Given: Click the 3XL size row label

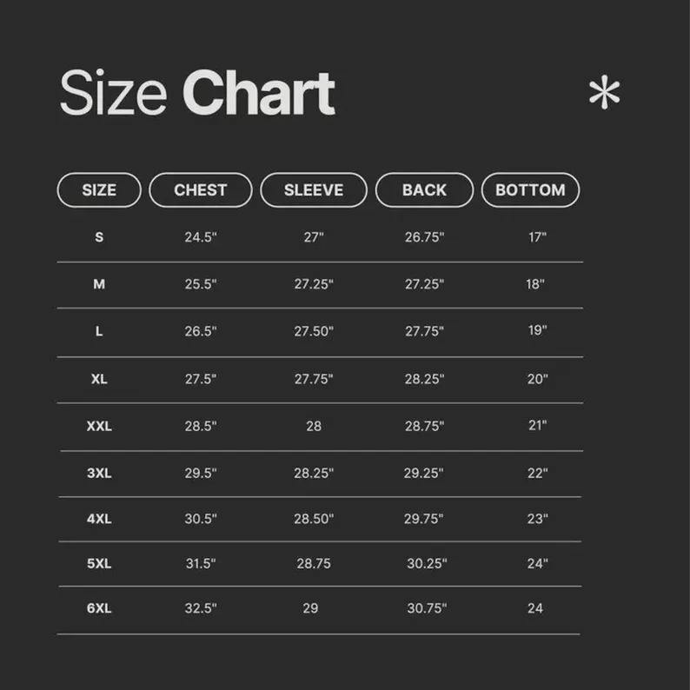Looking at the screenshot, I should click(x=99, y=474).
